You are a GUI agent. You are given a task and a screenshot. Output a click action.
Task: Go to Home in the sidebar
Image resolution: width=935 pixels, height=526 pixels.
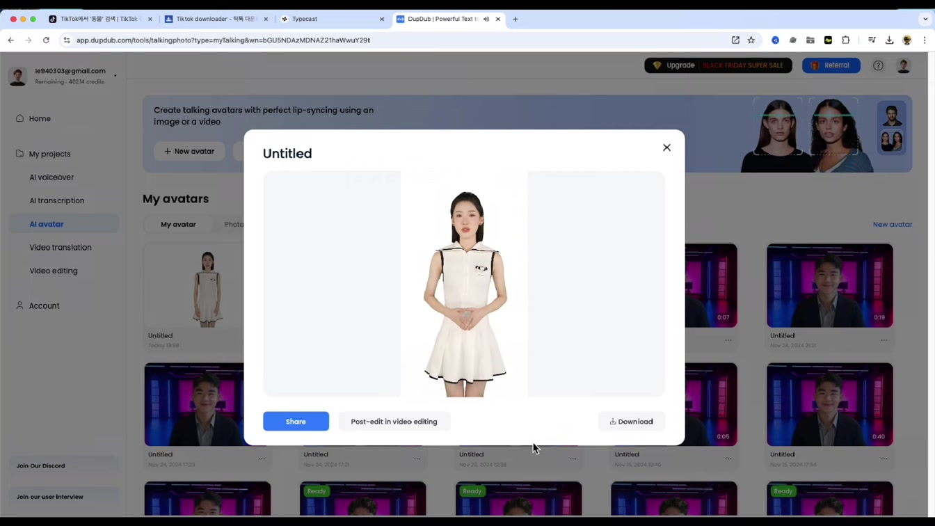pos(40,119)
